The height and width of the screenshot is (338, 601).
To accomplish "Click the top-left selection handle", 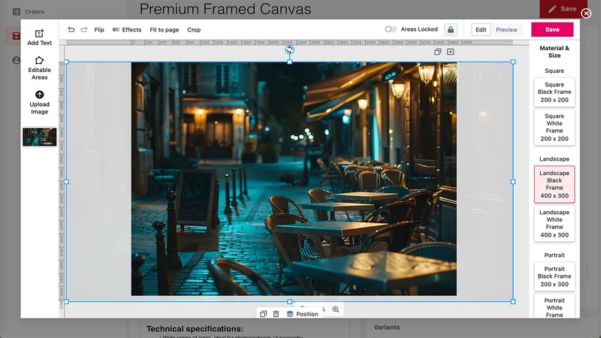I will (67, 62).
